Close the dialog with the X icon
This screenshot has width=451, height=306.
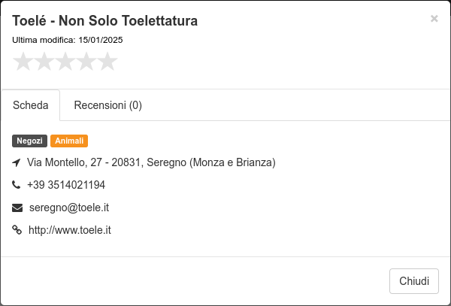tap(434, 19)
